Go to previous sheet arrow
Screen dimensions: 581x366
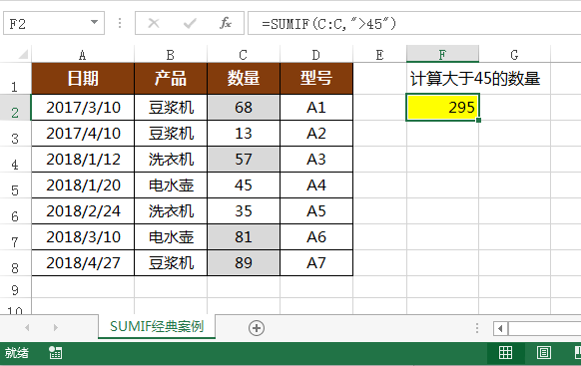pyautogui.click(x=27, y=327)
